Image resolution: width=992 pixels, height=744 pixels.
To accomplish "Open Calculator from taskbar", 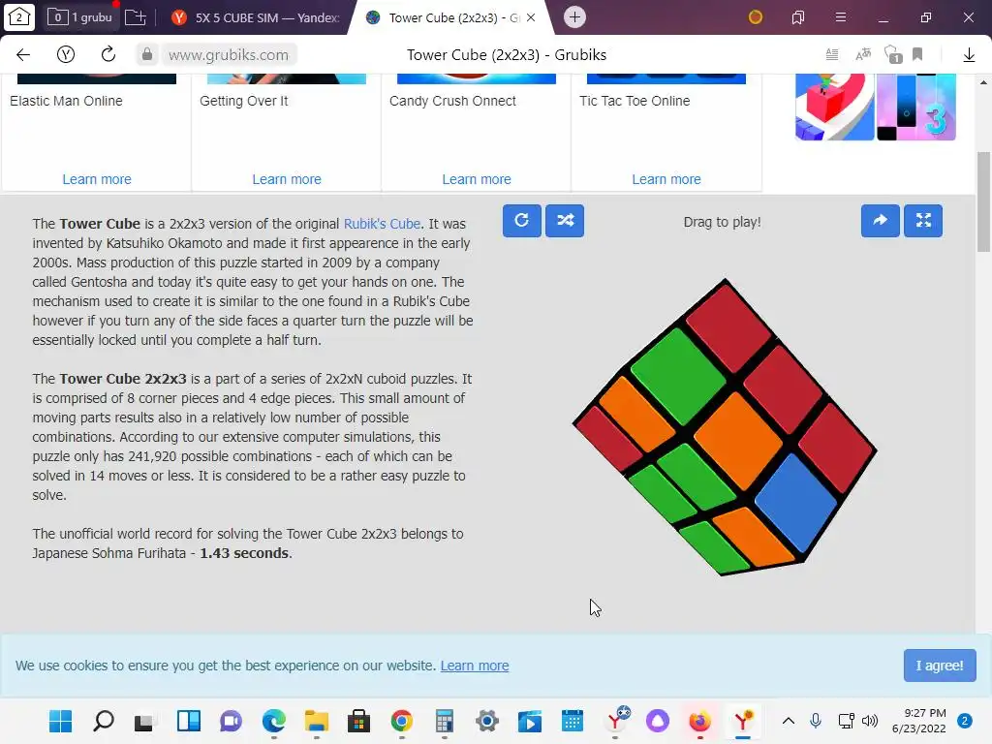I will [x=445, y=721].
